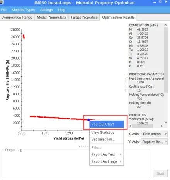The height and width of the screenshot is (180, 170).
Task: Click the disabled Start button
Action: [x=160, y=173]
